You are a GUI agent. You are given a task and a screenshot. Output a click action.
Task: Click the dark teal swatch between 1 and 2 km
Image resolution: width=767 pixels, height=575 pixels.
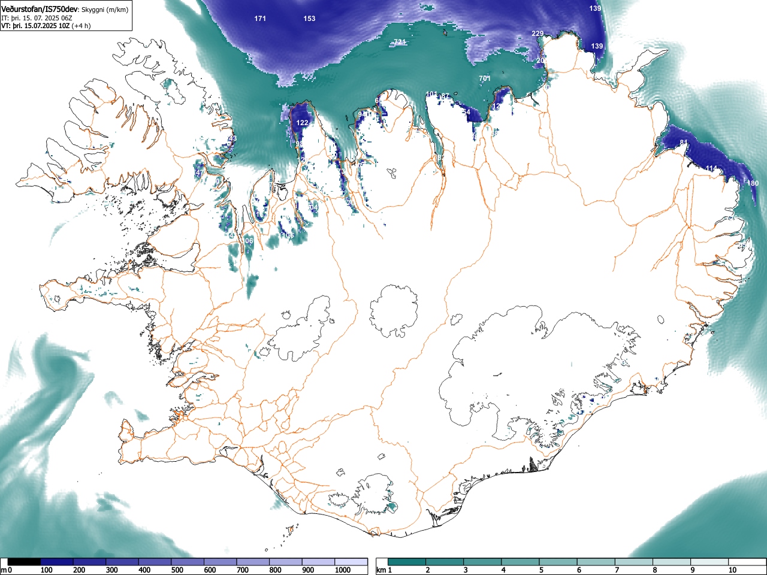point(407,562)
